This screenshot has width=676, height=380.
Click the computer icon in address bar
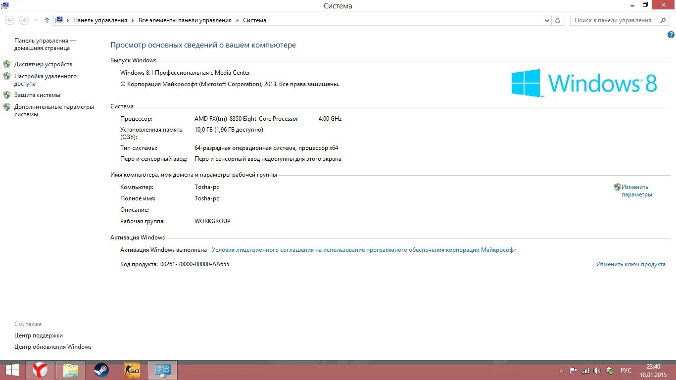[59, 20]
